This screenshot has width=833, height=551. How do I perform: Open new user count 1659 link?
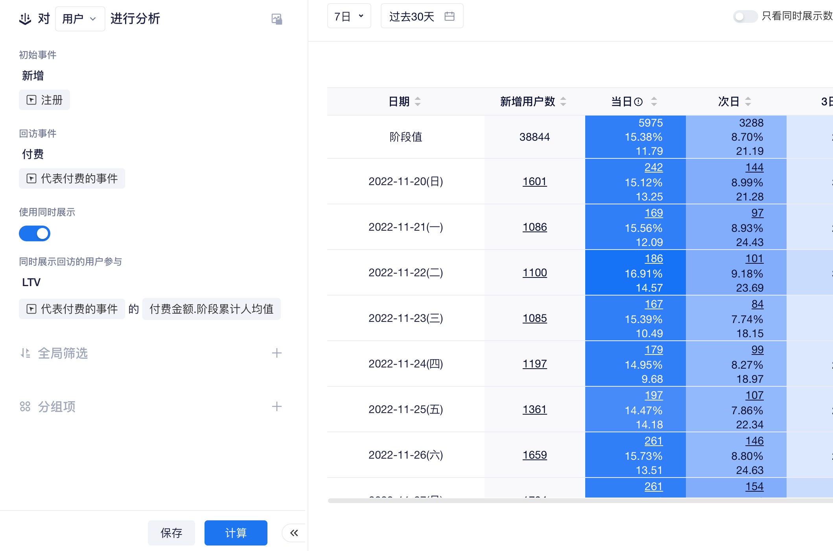(x=534, y=455)
